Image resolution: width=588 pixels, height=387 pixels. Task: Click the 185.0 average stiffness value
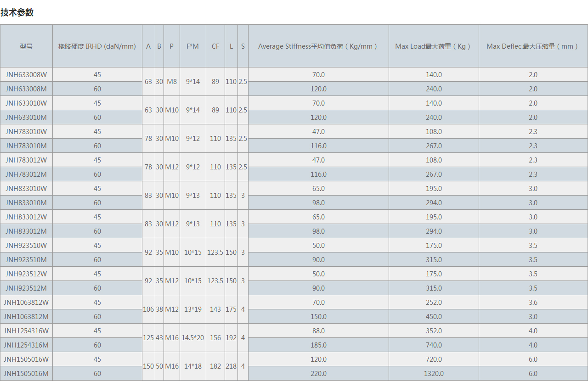(318, 345)
